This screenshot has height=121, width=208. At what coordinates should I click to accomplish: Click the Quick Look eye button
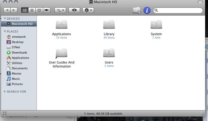[x=74, y=10]
